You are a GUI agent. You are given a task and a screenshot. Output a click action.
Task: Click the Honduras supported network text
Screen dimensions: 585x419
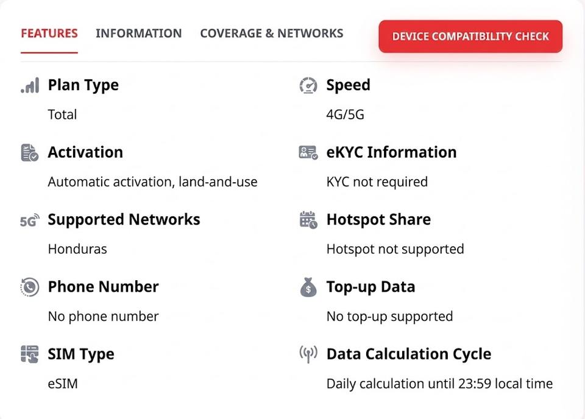point(77,249)
